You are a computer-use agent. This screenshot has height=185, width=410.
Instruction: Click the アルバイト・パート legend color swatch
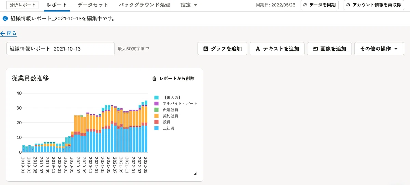point(156,103)
